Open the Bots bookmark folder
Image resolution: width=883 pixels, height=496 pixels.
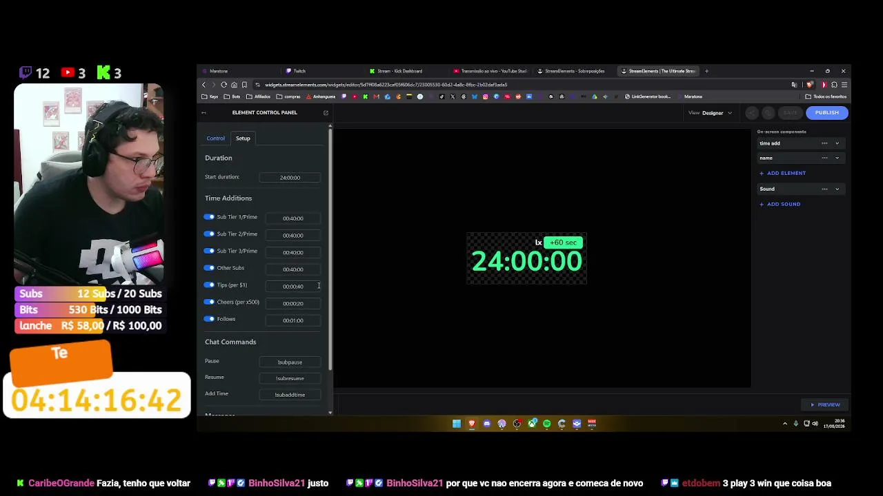(232, 96)
